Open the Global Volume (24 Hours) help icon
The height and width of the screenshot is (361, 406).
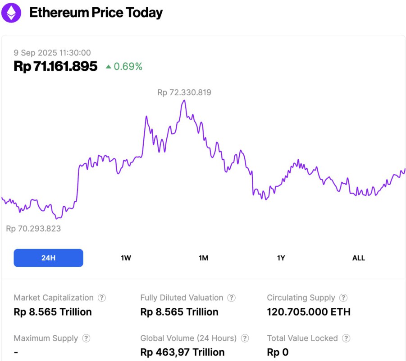click(x=245, y=338)
